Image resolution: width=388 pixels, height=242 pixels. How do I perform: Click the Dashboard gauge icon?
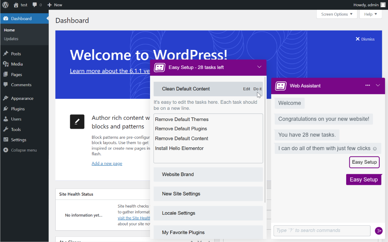[x=6, y=18]
